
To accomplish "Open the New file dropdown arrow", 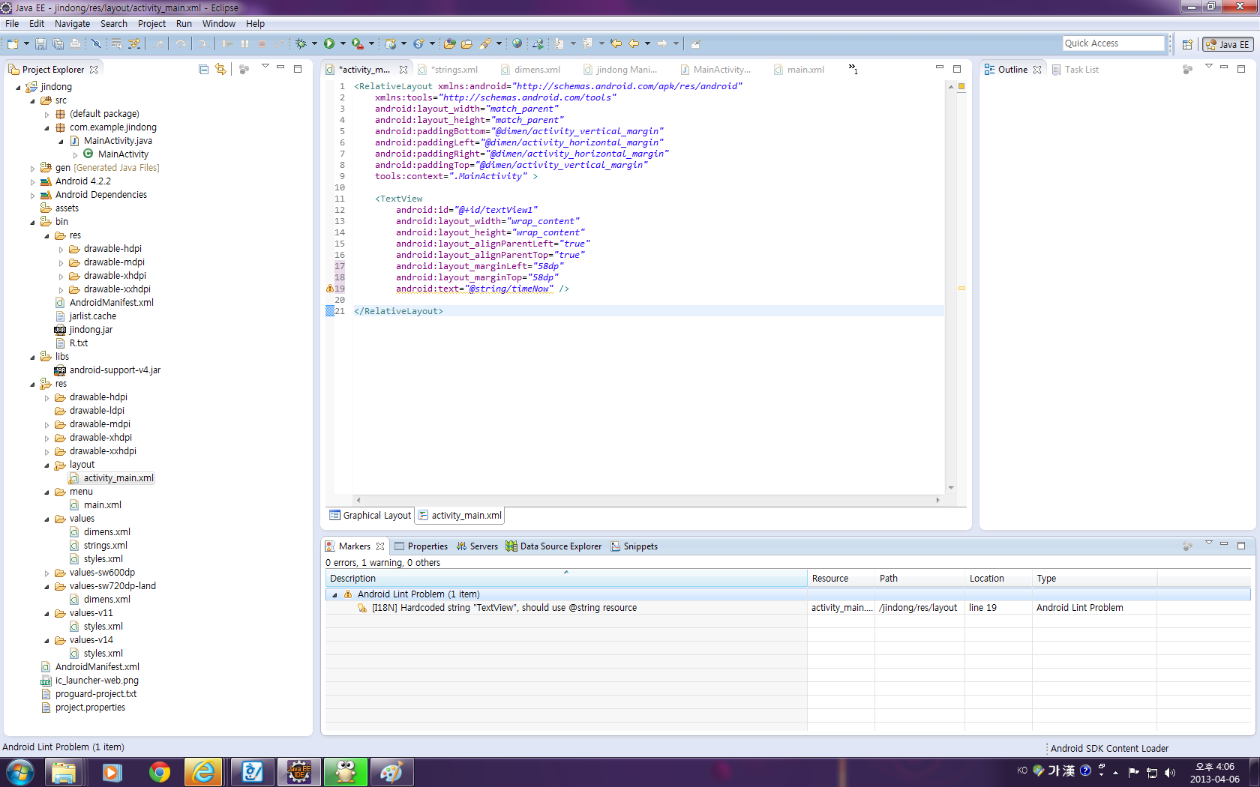I will pyautogui.click(x=26, y=44).
